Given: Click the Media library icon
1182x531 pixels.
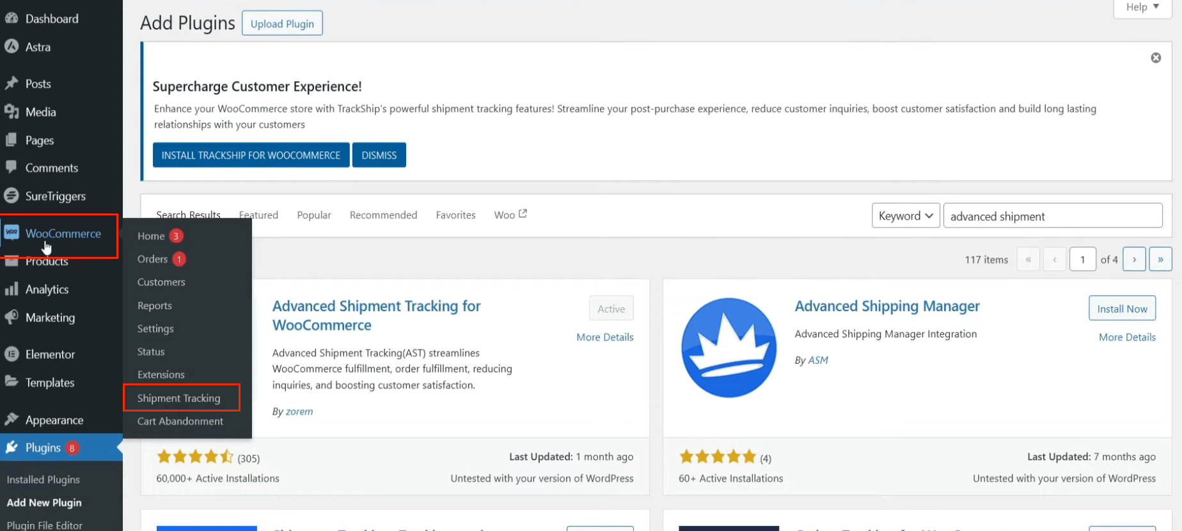Looking at the screenshot, I should pos(12,112).
